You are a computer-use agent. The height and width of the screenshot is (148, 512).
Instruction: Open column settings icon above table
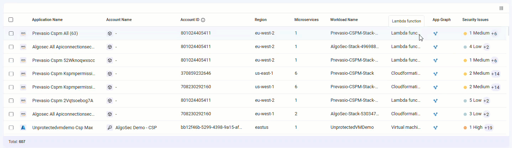tap(501, 8)
